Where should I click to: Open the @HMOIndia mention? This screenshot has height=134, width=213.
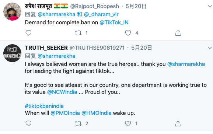tap(96, 113)
